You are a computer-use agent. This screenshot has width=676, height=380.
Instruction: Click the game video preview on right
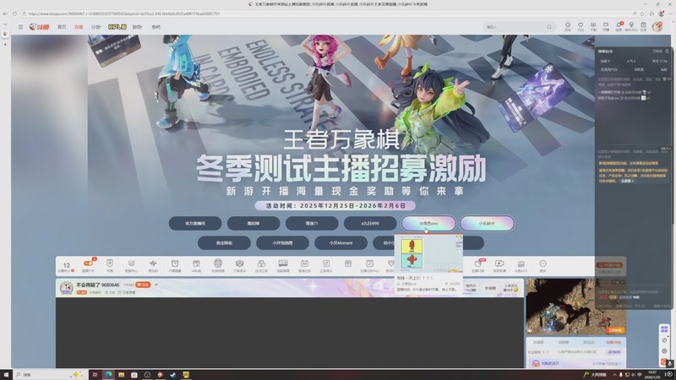point(576,307)
